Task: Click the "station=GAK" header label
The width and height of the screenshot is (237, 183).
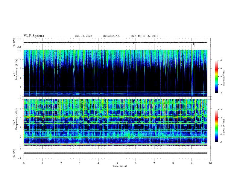Action: (x=111, y=36)
